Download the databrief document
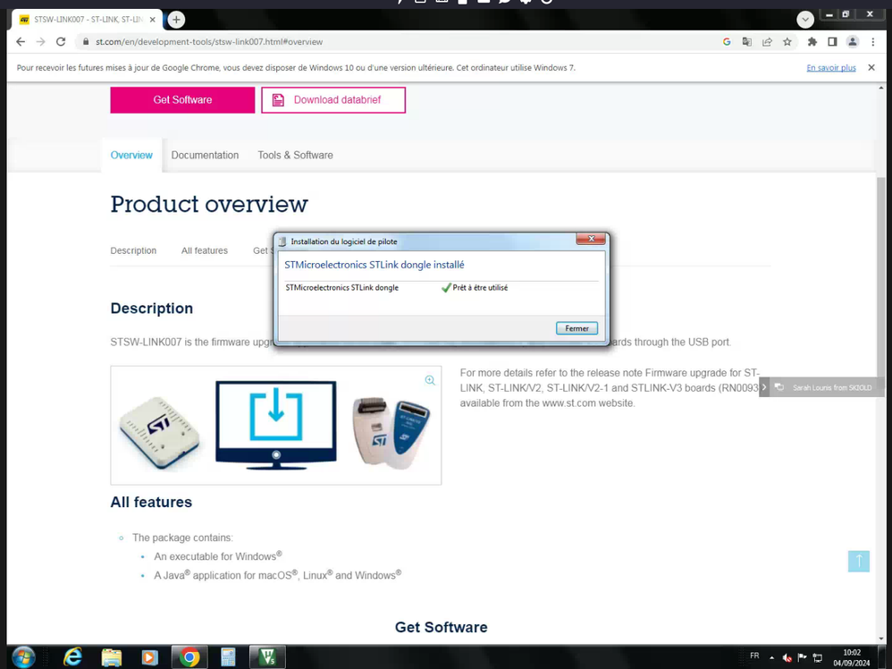892x669 pixels. click(332, 99)
